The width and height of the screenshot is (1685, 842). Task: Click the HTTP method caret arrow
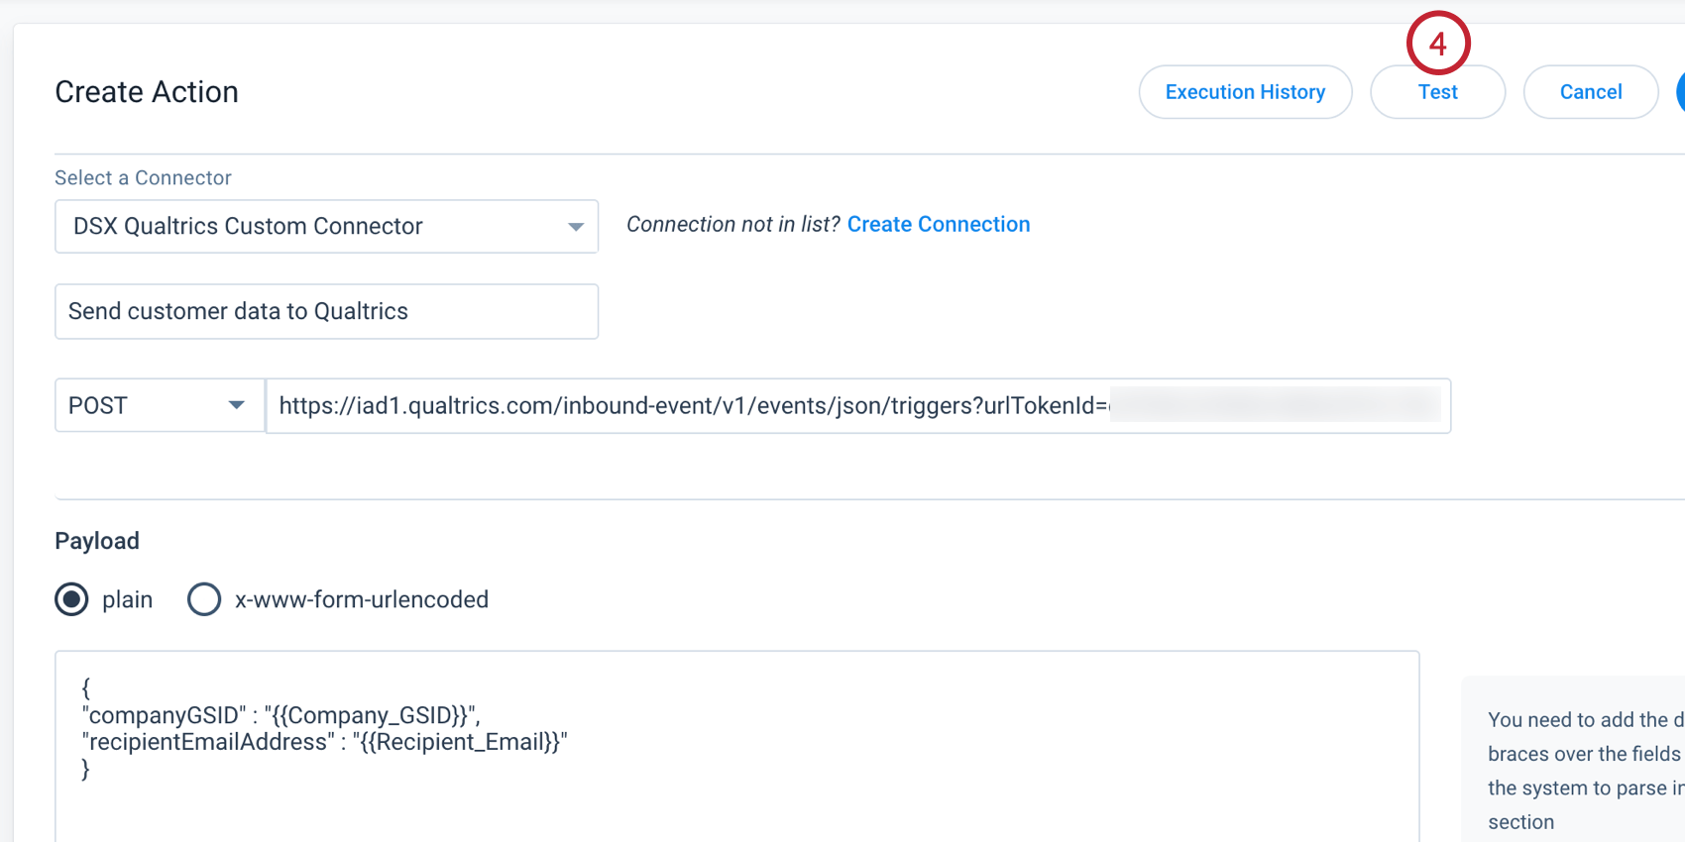(x=236, y=405)
